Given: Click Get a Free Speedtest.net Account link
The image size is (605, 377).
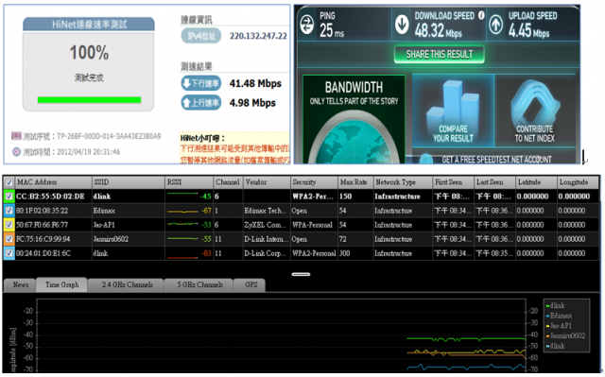Looking at the screenshot, I should pos(496,160).
